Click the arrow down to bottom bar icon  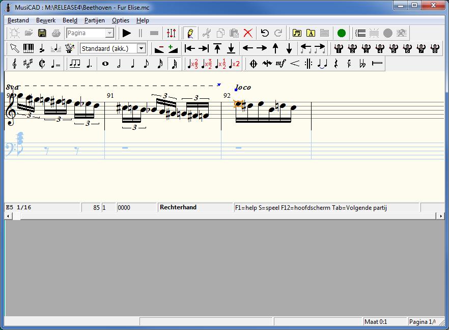(231, 48)
